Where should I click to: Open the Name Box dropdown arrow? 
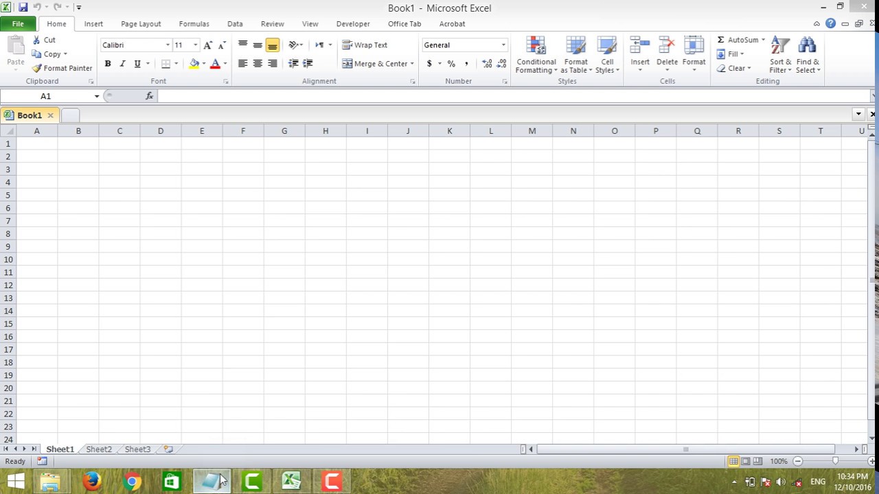pyautogui.click(x=97, y=96)
